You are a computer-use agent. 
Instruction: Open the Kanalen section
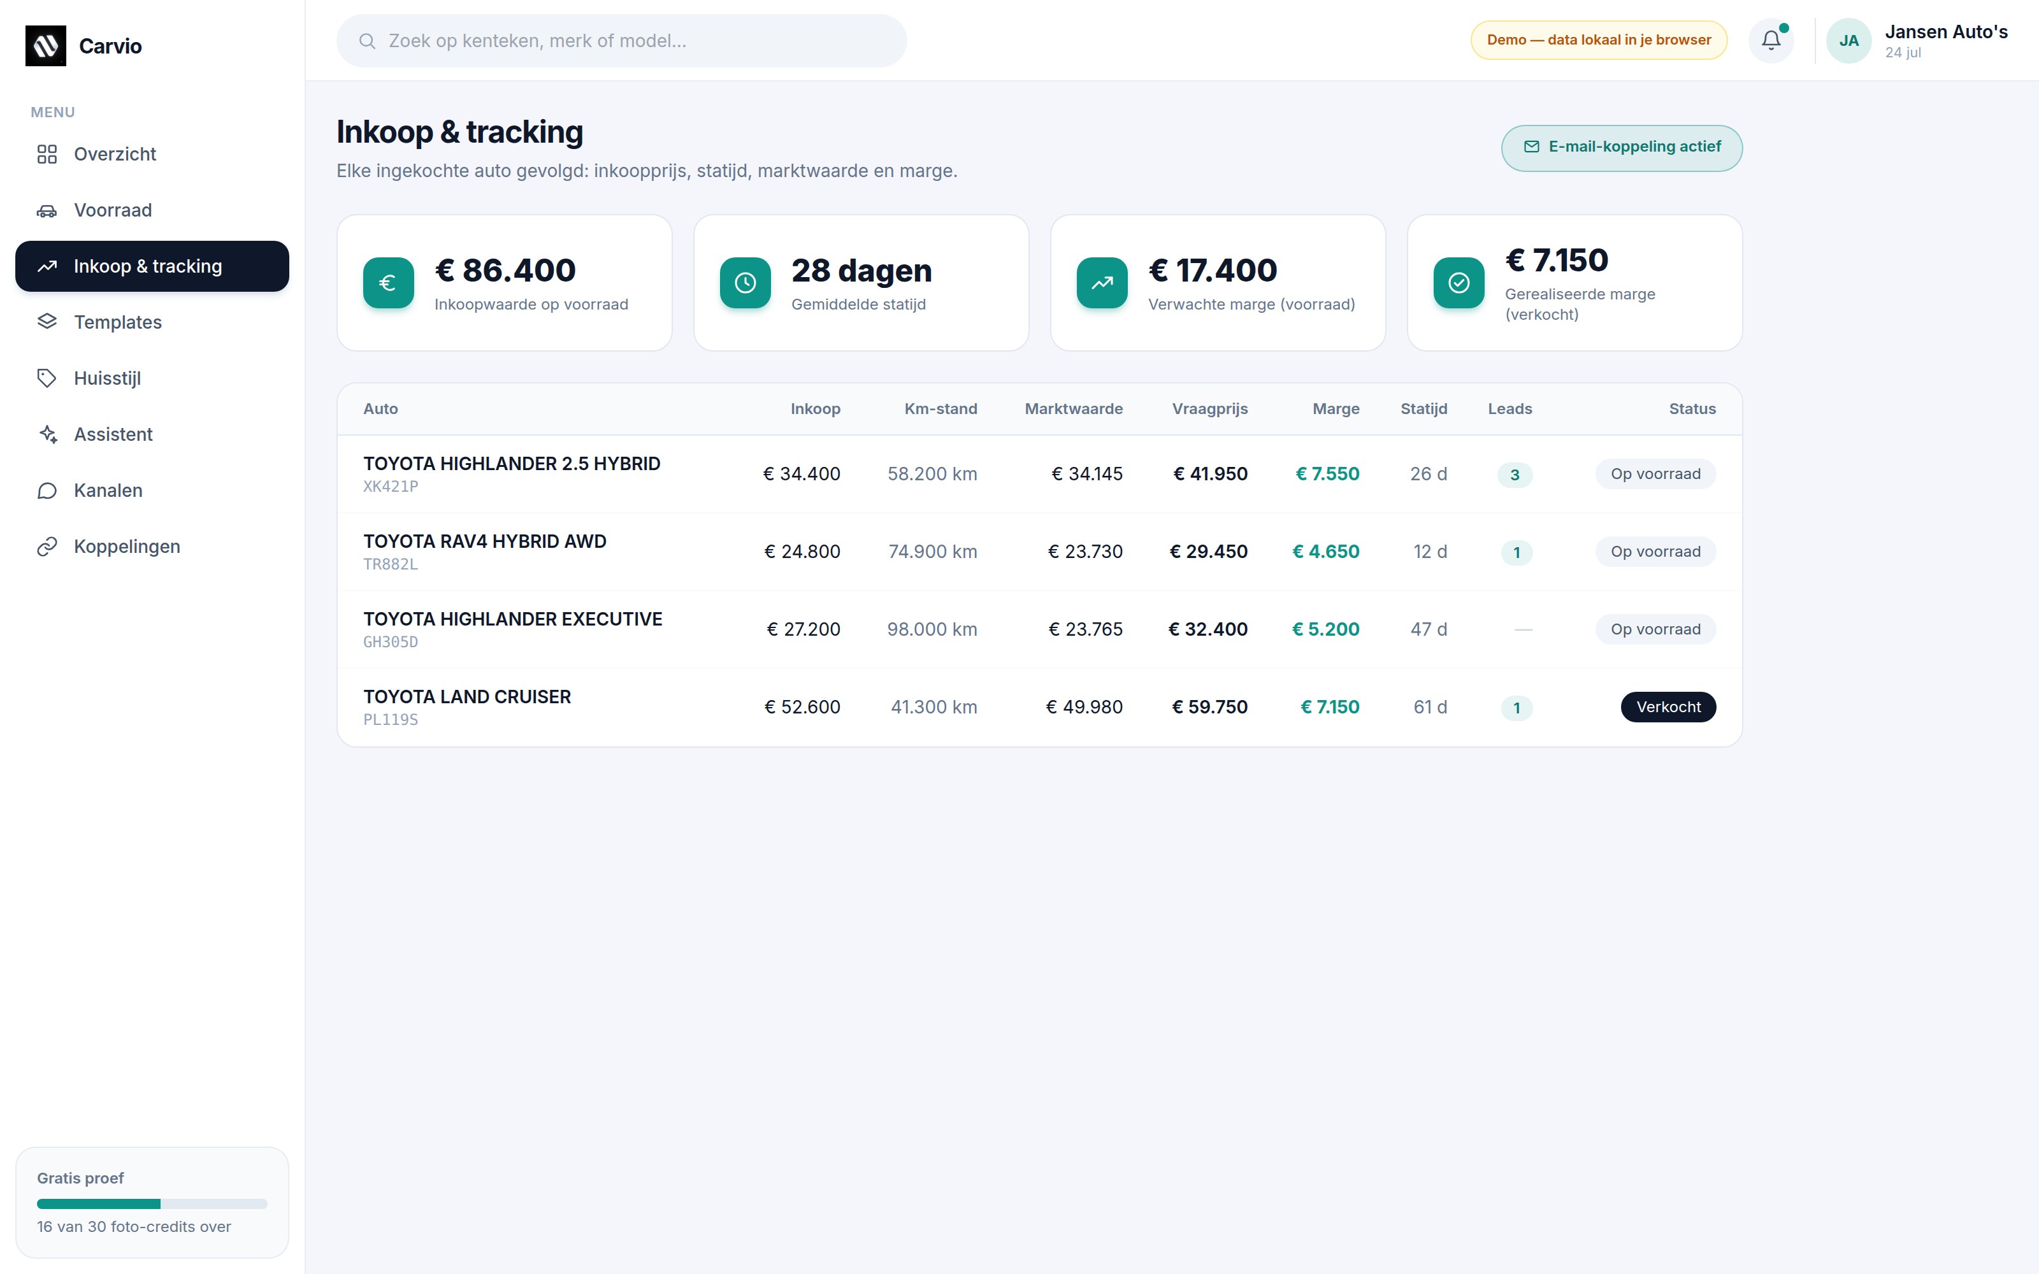152,490
